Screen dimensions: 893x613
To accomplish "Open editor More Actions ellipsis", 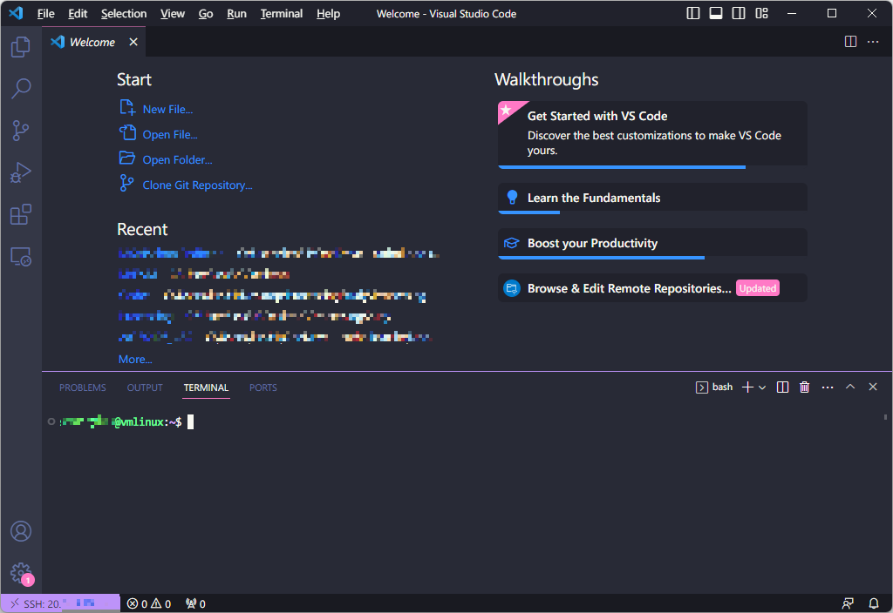I will pyautogui.click(x=873, y=42).
